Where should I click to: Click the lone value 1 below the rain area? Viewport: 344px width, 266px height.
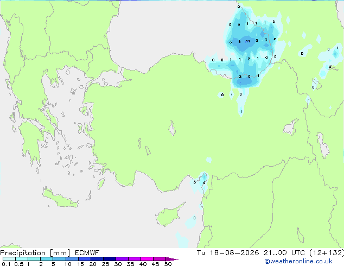tap(241, 111)
